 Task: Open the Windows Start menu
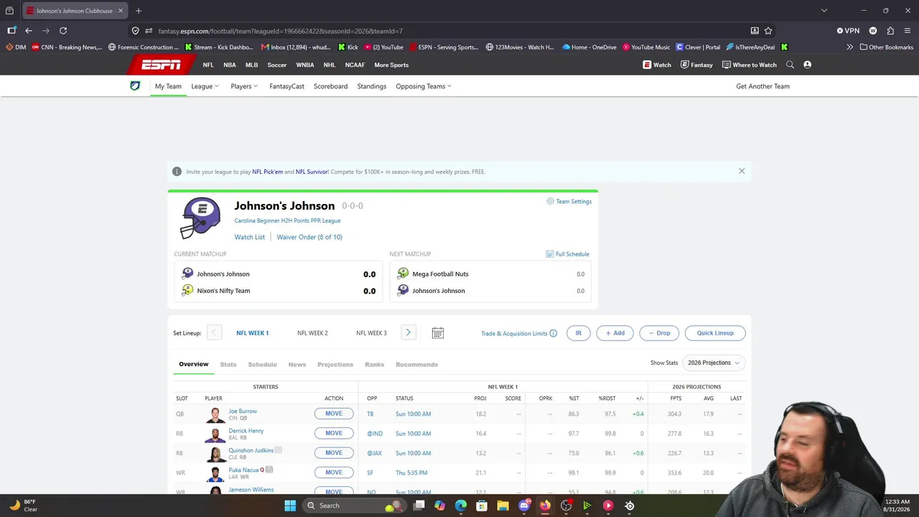click(290, 506)
